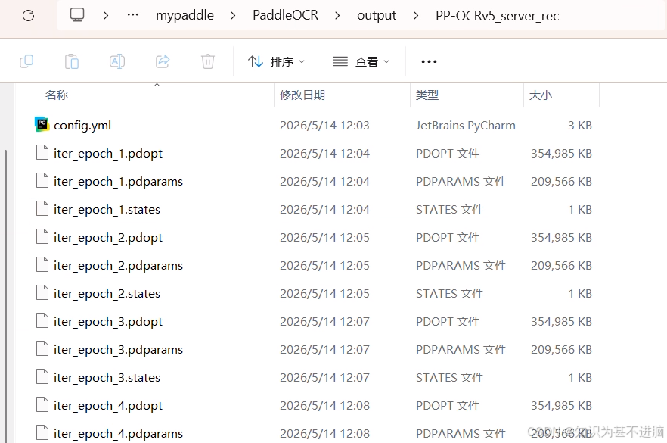This screenshot has width=667, height=443.
Task: Click the Rename toolbar icon
Action: point(117,62)
